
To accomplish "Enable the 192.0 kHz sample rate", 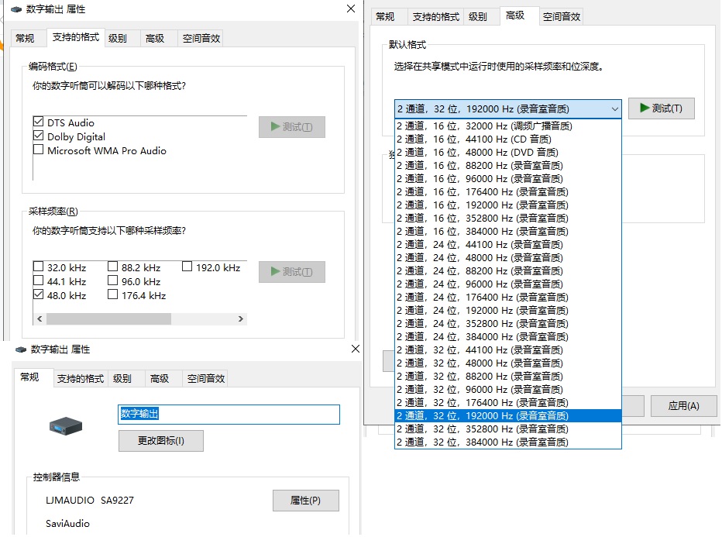I will click(x=187, y=267).
